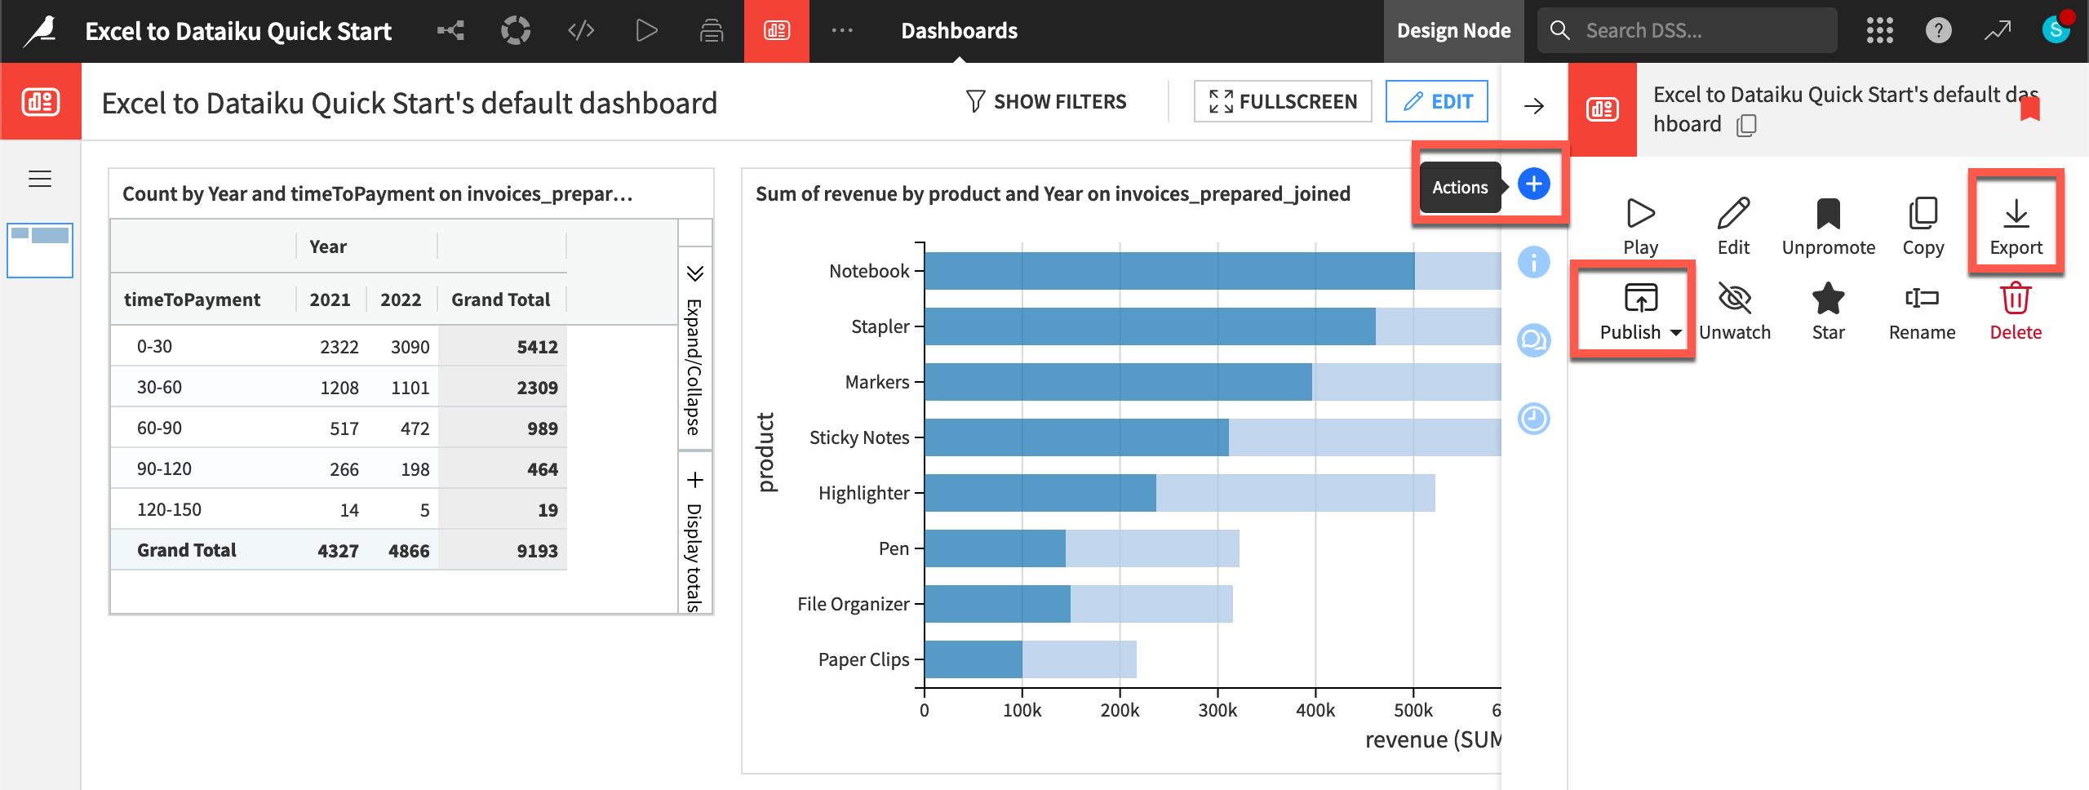
Task: Open the user profile avatar
Action: (x=2056, y=29)
